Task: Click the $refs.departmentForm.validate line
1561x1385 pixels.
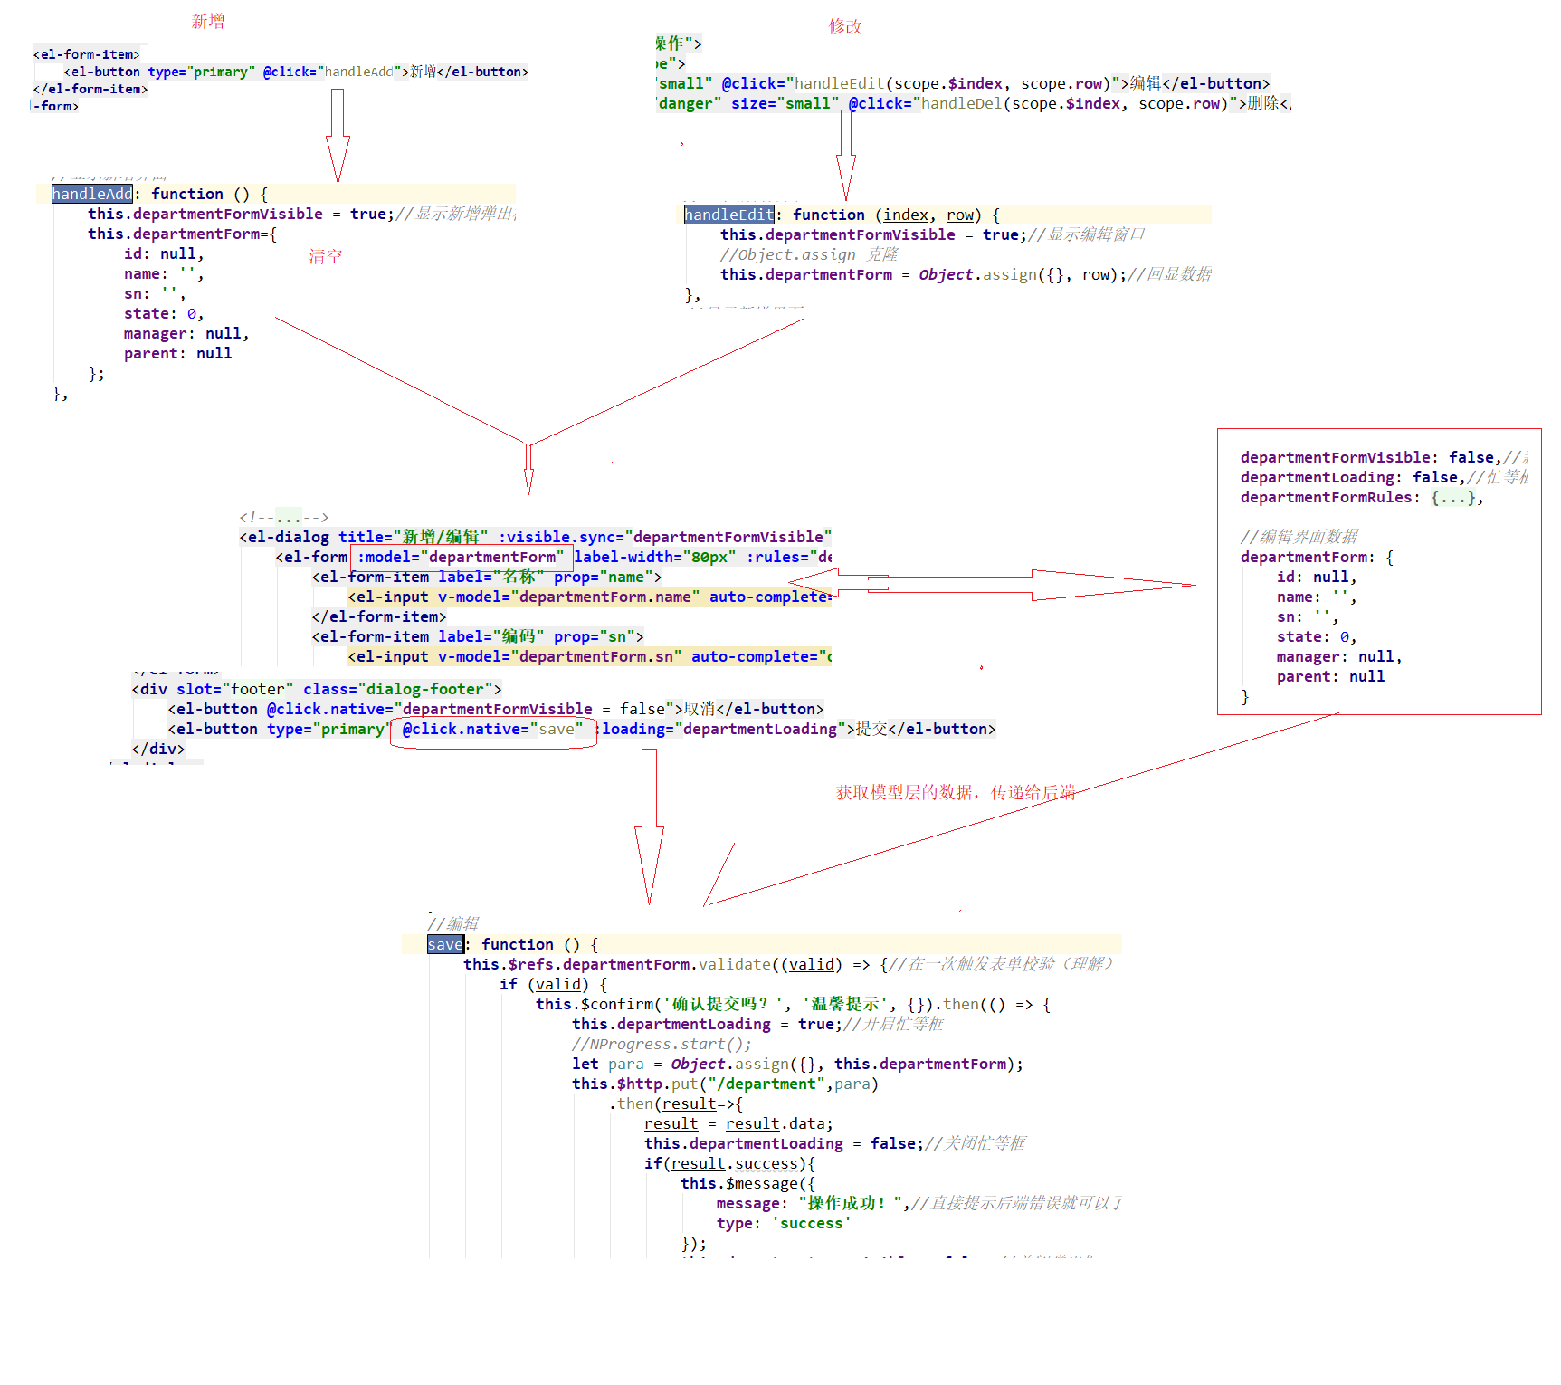Action: pos(787,964)
